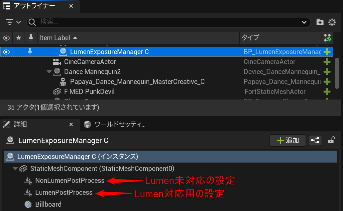Click green plus on Dance Mannequin2 row
The width and height of the screenshot is (343, 211).
click(x=327, y=72)
